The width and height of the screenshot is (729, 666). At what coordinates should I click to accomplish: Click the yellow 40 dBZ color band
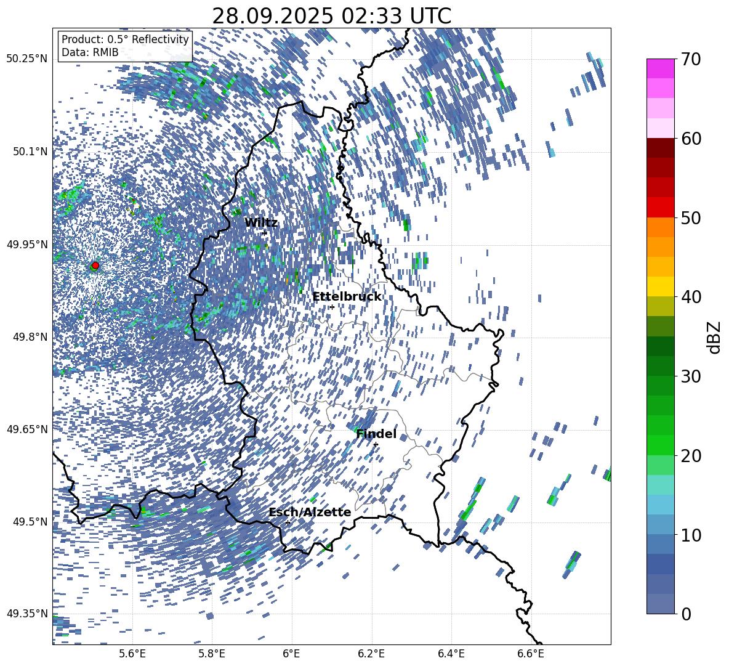[661, 286]
